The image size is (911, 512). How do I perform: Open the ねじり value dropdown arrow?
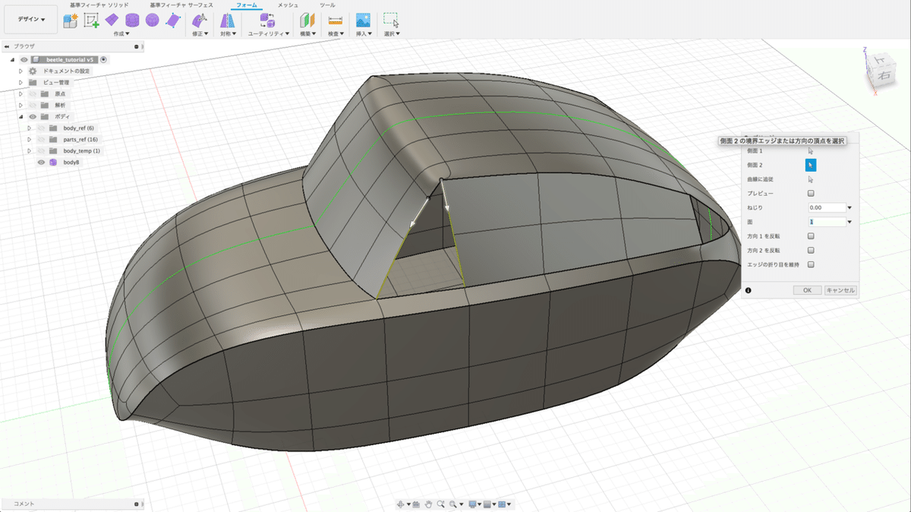850,207
